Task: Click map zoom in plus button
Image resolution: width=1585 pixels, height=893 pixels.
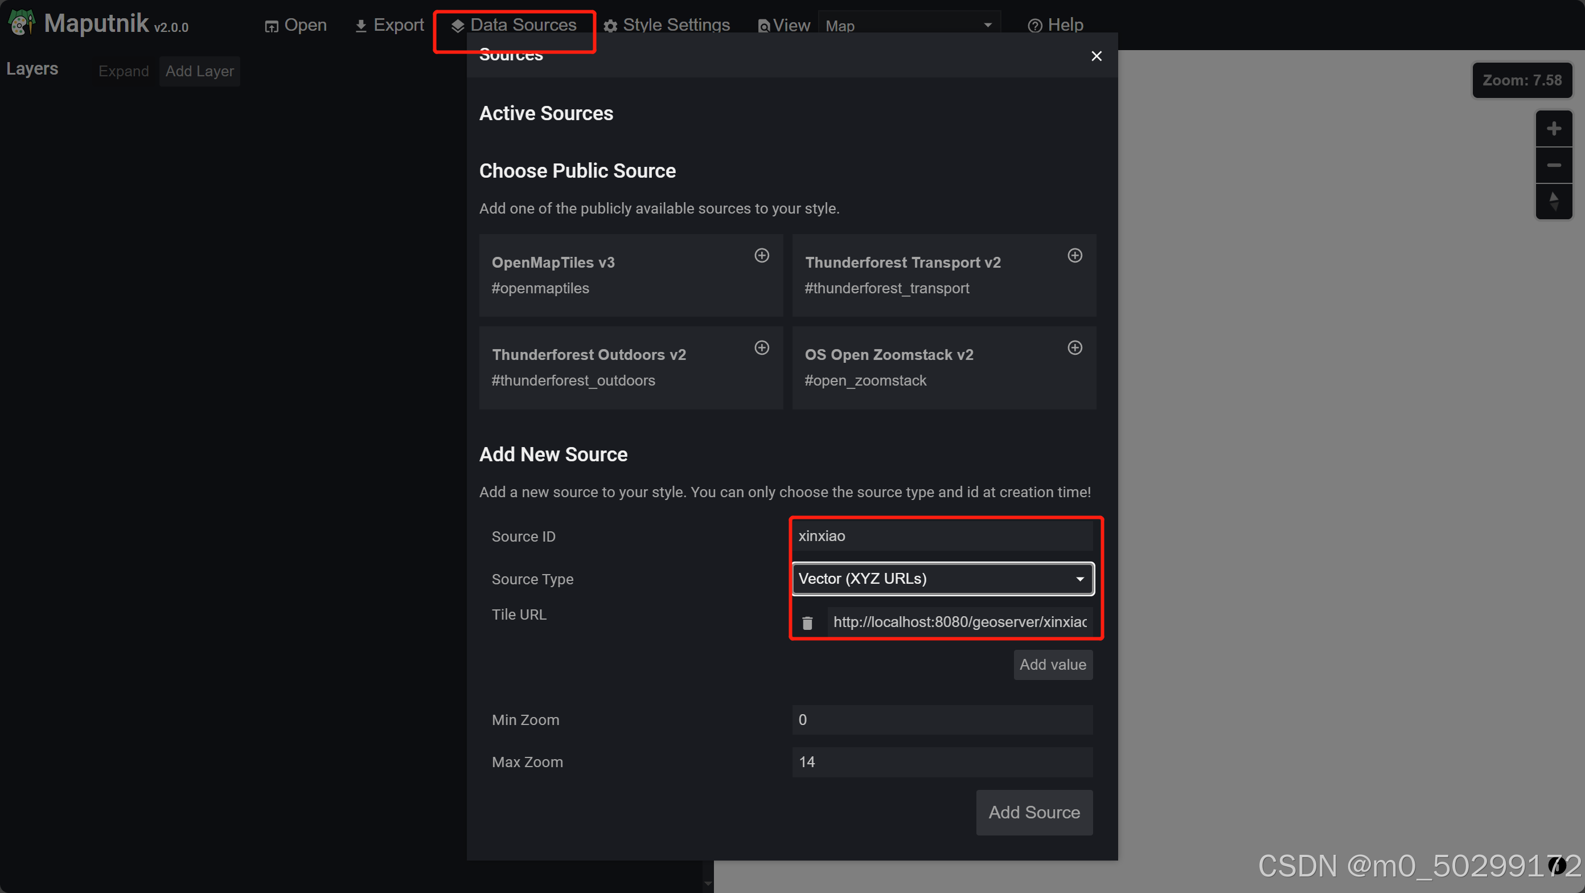Action: (1553, 129)
